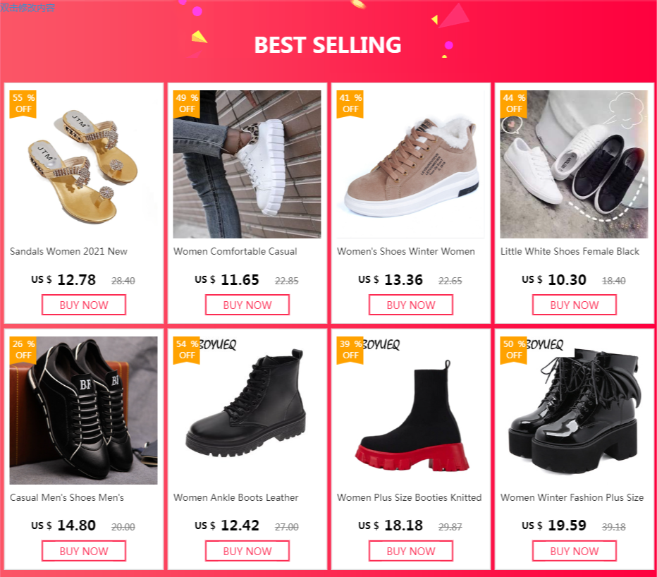Buy the Women's Shoes Winter sneakers
The image size is (657, 577).
(x=411, y=305)
